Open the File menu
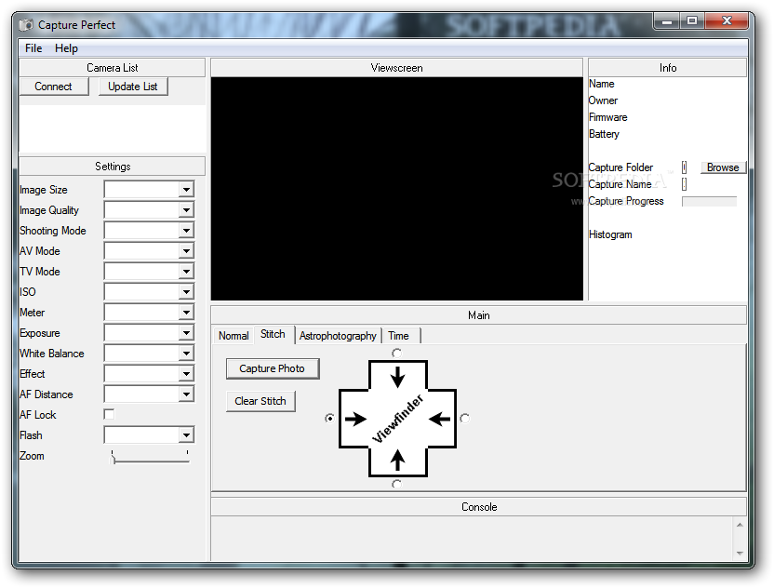 tap(33, 48)
